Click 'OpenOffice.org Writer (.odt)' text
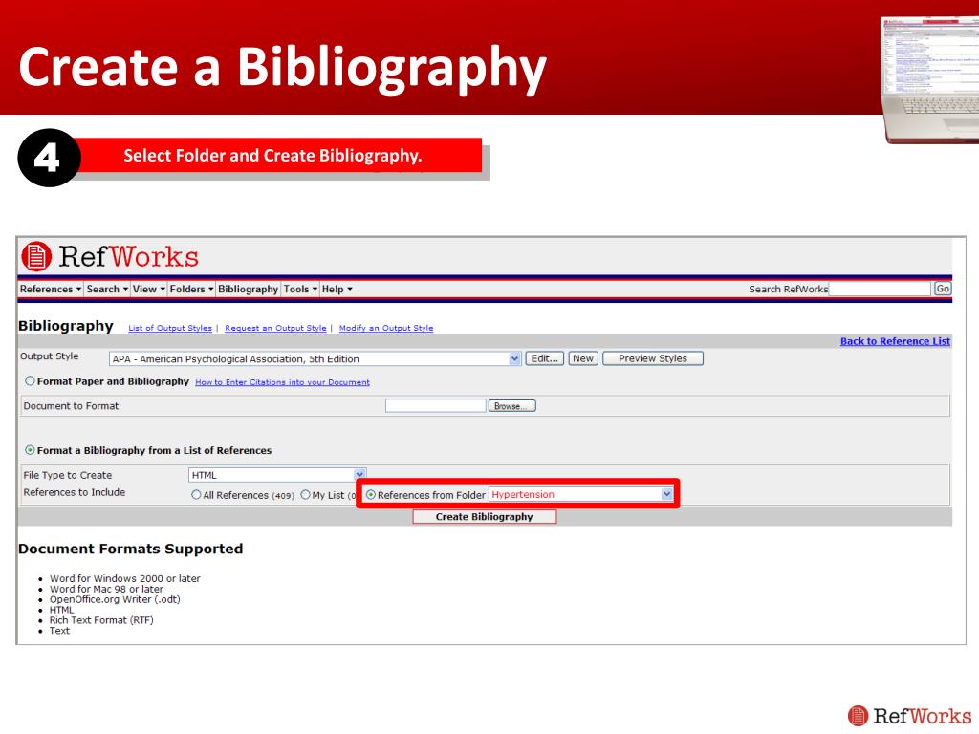 click(x=115, y=599)
